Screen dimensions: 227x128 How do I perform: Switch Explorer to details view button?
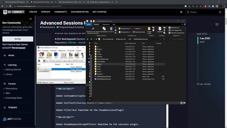(182, 103)
